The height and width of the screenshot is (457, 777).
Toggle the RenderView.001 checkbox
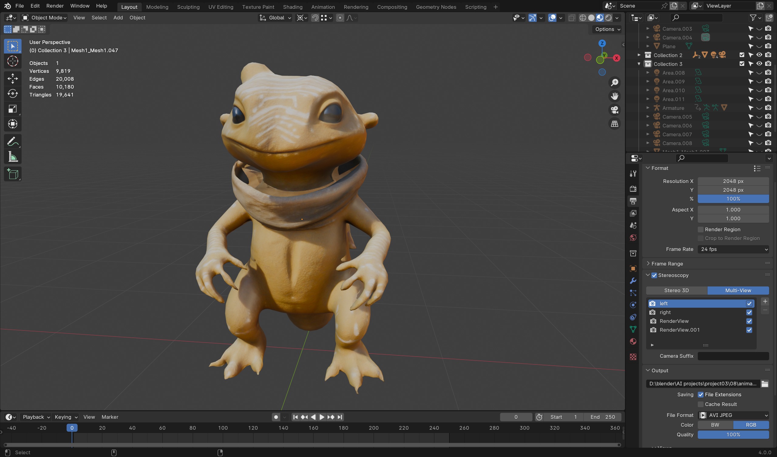tap(749, 330)
